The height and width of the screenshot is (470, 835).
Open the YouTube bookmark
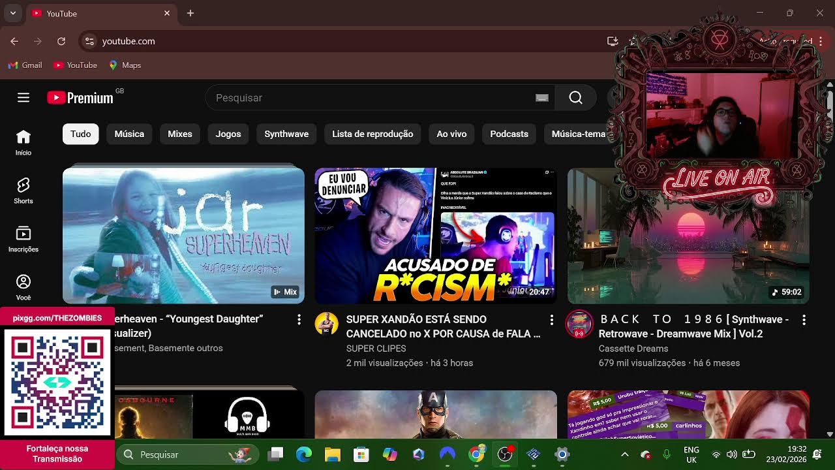click(x=75, y=65)
